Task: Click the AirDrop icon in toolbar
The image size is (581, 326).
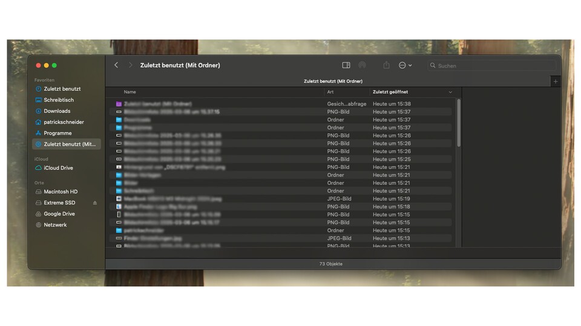Action: 363,65
